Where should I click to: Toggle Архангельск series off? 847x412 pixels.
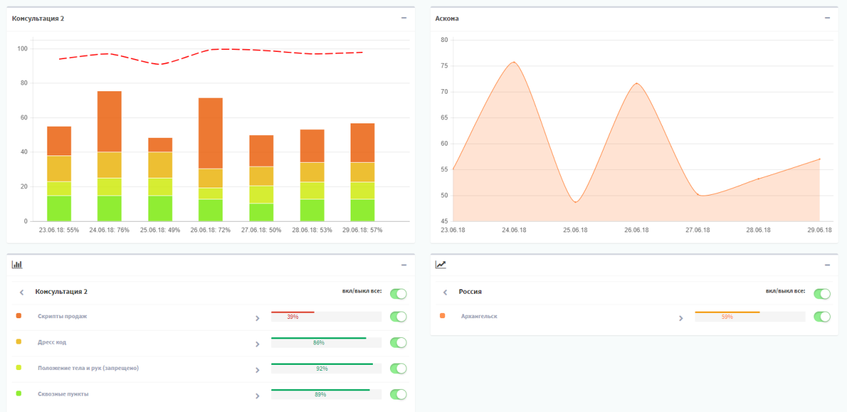pos(822,317)
